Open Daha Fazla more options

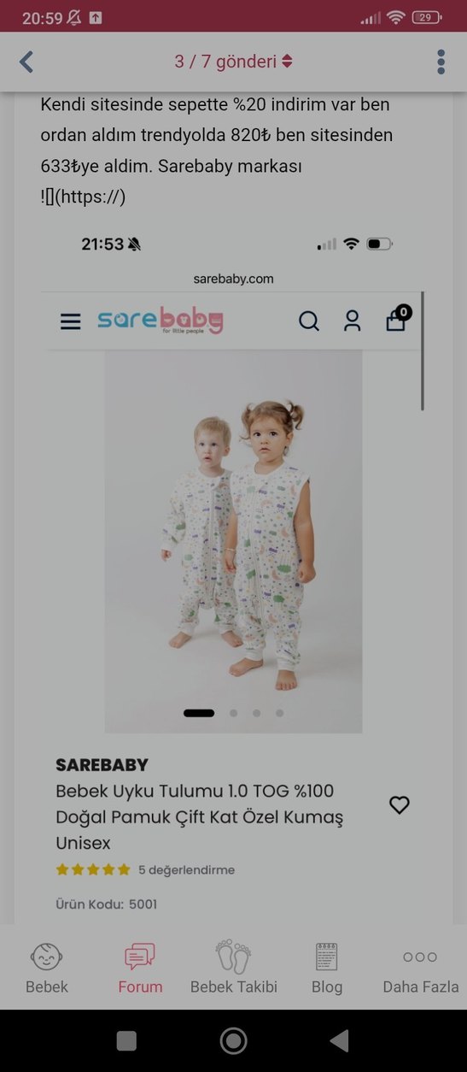(420, 968)
